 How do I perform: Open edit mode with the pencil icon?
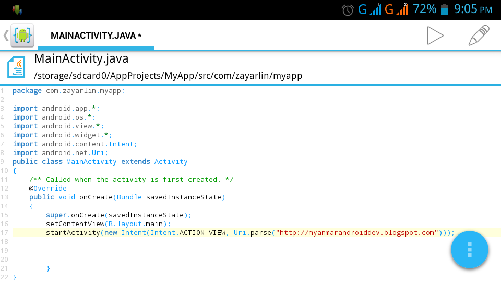point(479,36)
